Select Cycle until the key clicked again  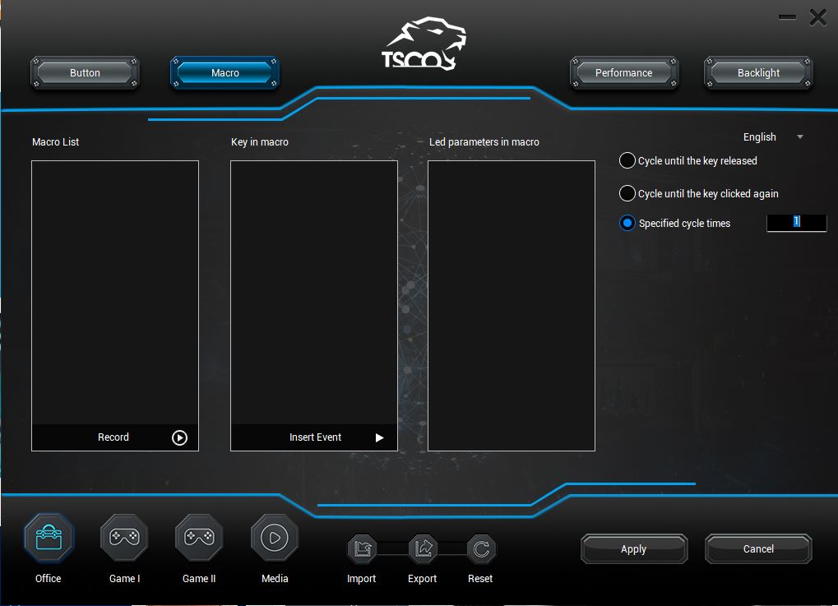pos(627,194)
